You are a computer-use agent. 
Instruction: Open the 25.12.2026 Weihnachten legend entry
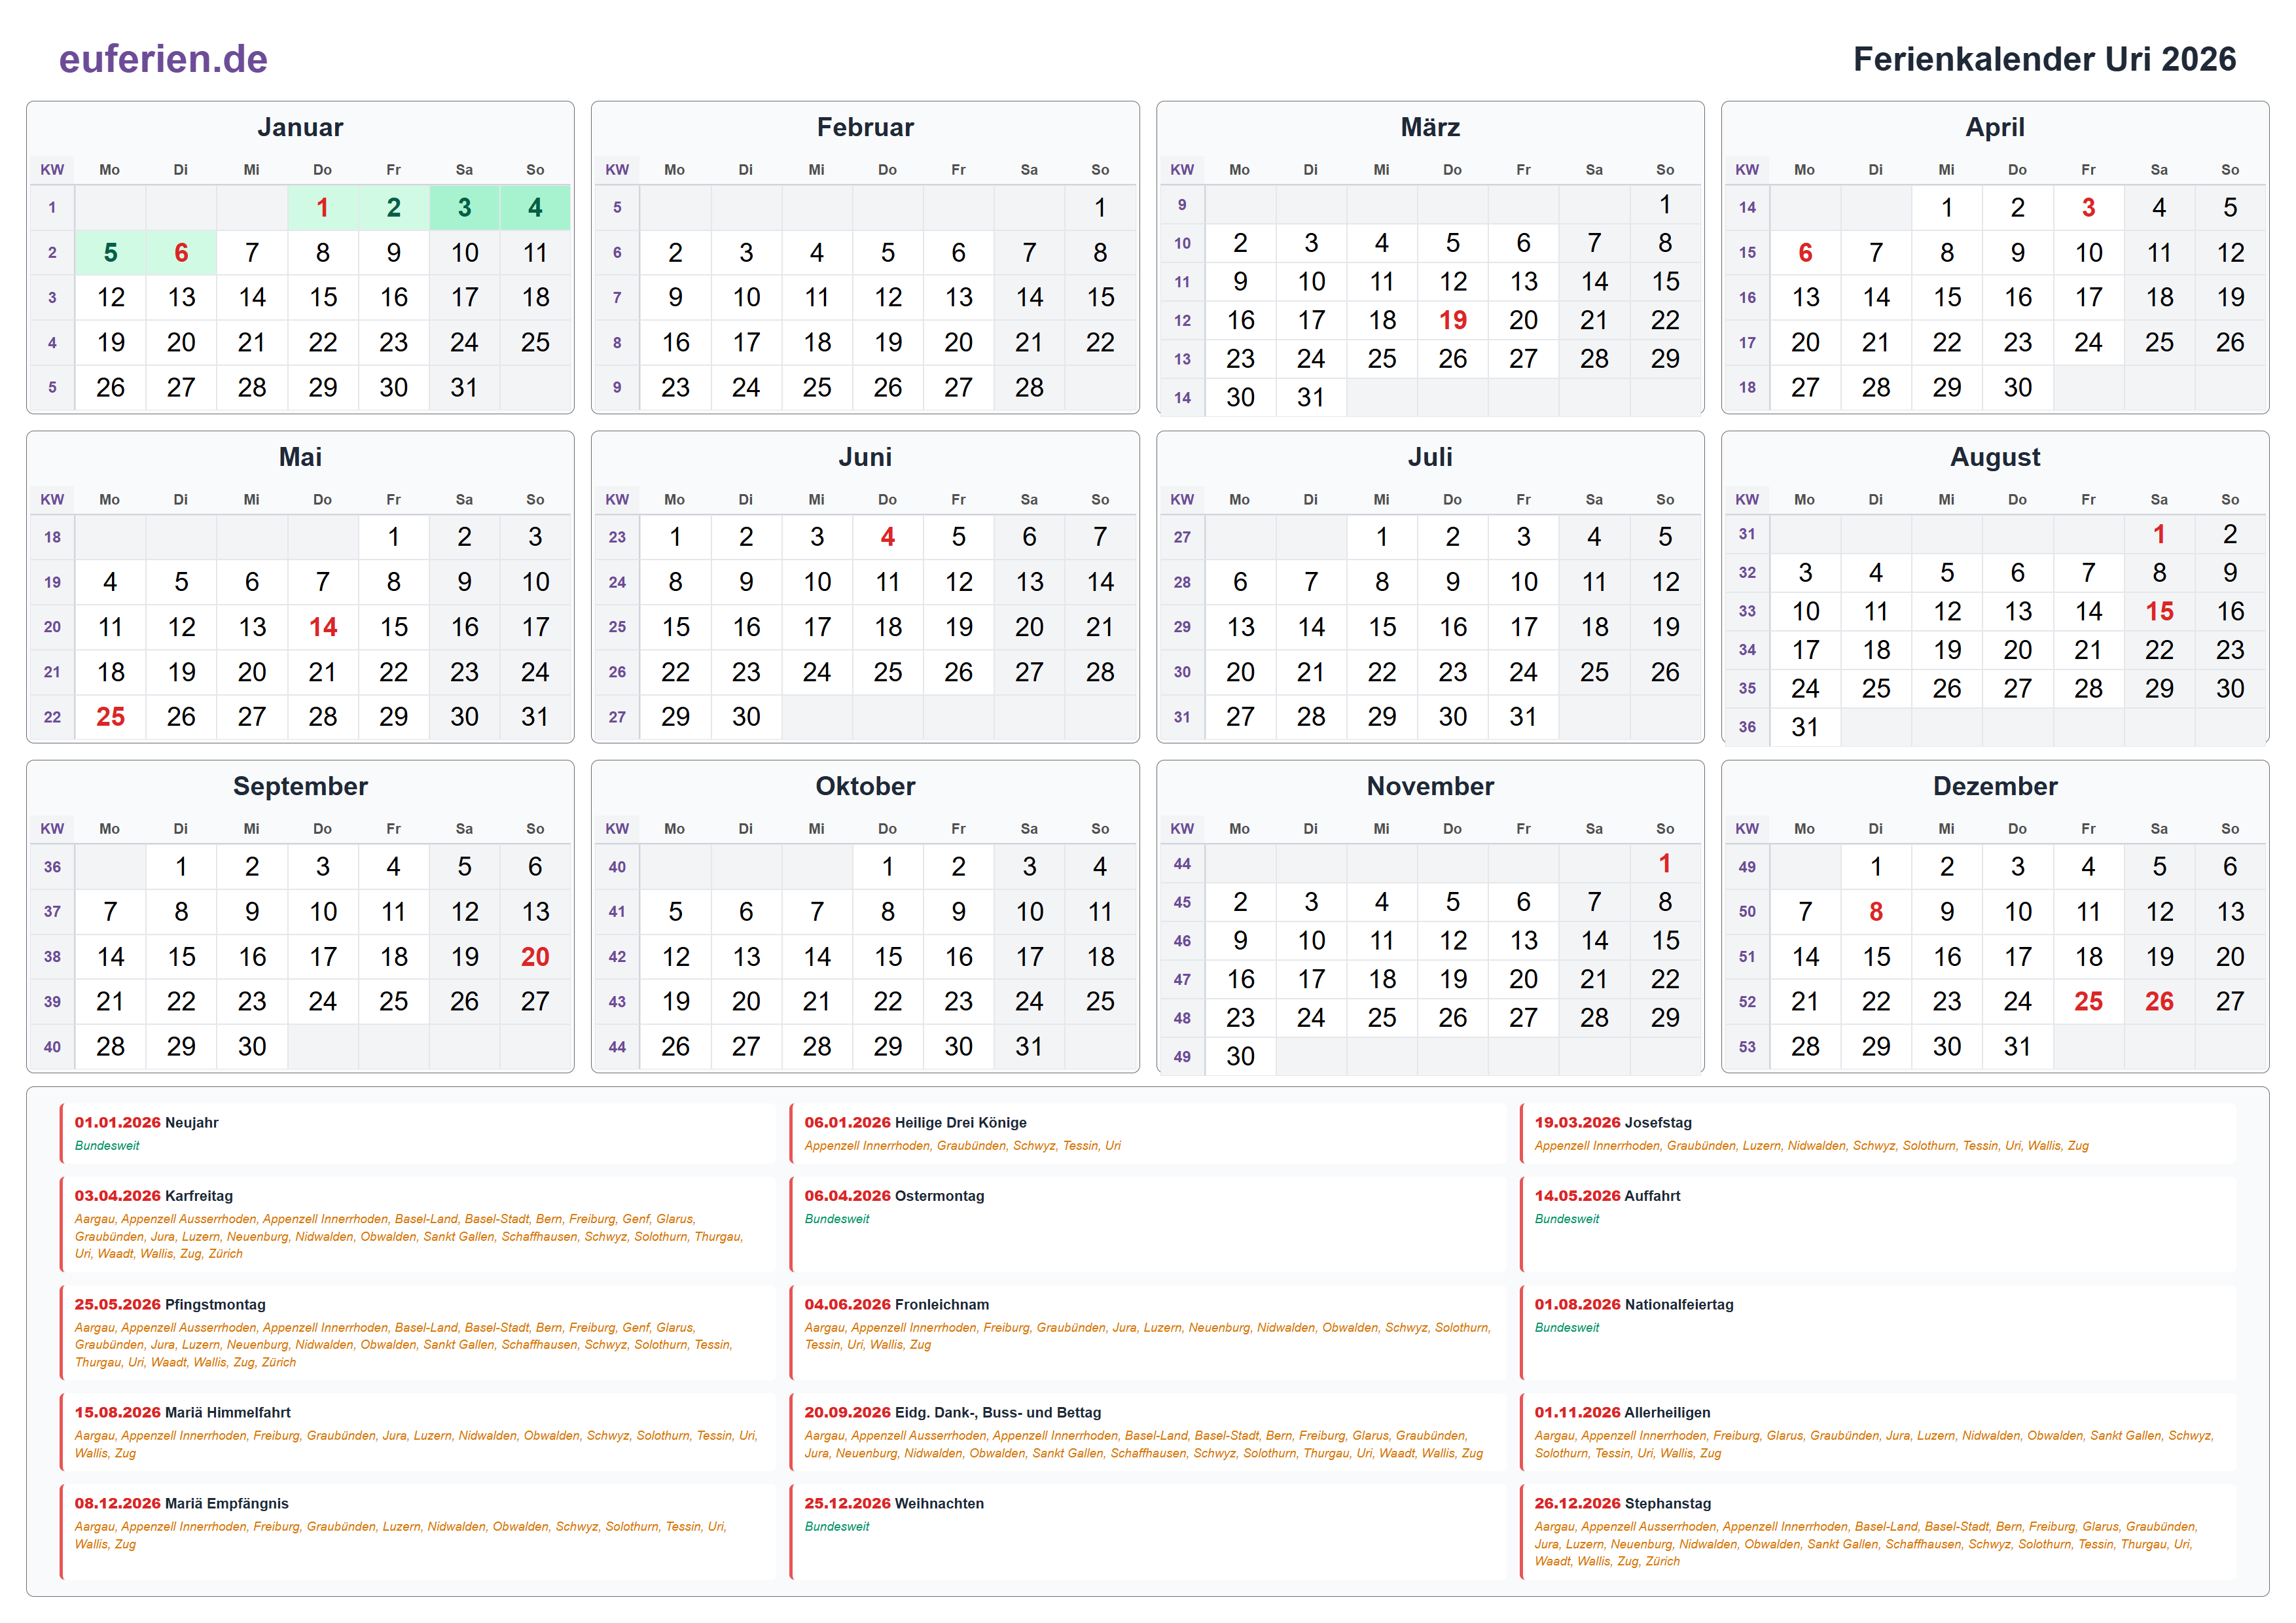tap(1148, 1532)
